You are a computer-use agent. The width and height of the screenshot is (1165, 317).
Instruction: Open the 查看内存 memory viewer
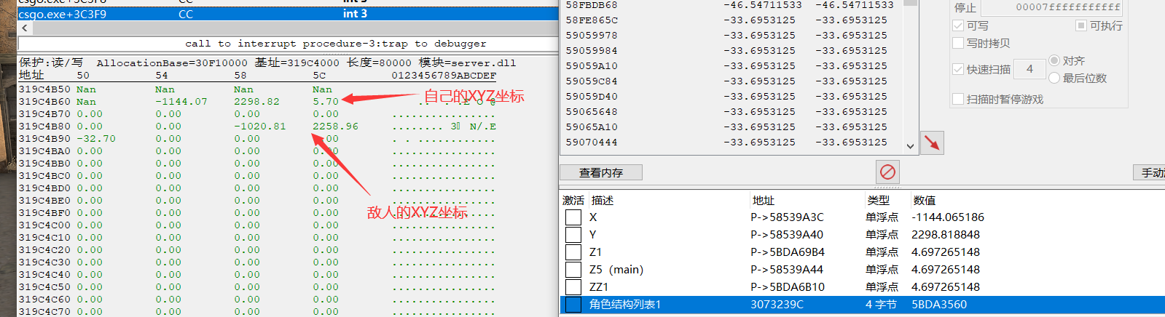tap(601, 172)
